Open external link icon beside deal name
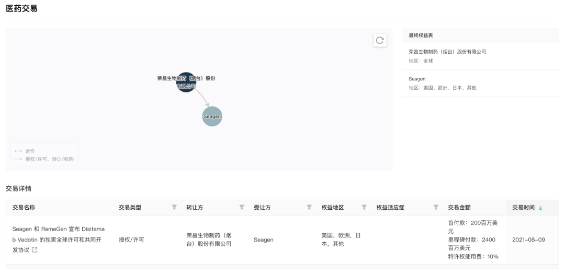 click(x=35, y=250)
